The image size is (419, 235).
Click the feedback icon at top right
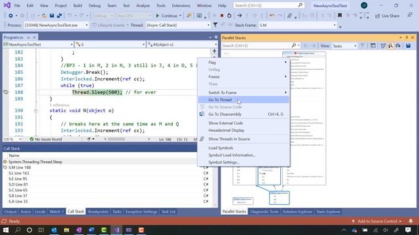pyautogui.click(x=410, y=15)
